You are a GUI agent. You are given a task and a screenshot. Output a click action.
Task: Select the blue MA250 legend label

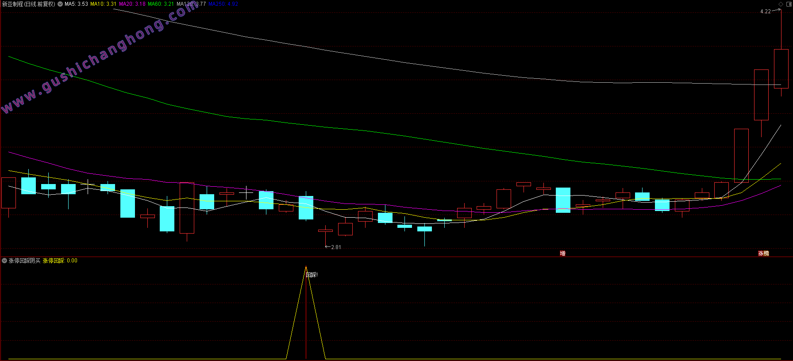(x=223, y=4)
